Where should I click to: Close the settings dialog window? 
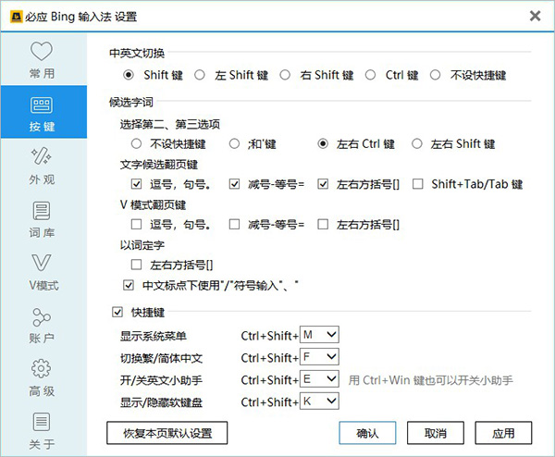[x=535, y=16]
